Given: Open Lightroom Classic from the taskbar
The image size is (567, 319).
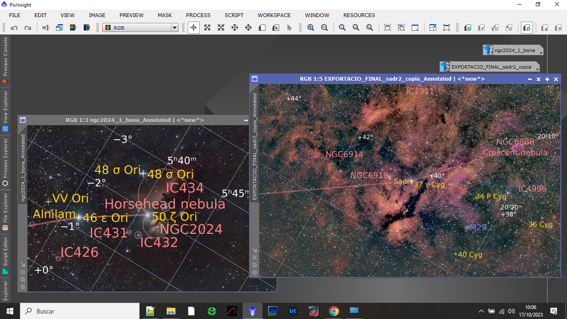Looking at the screenshot, I should click(x=293, y=311).
